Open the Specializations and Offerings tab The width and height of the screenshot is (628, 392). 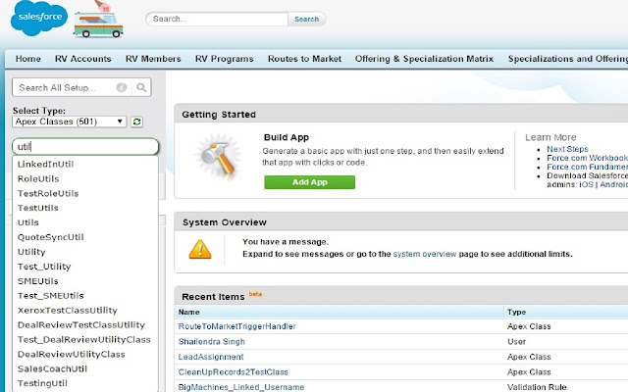[568, 59]
